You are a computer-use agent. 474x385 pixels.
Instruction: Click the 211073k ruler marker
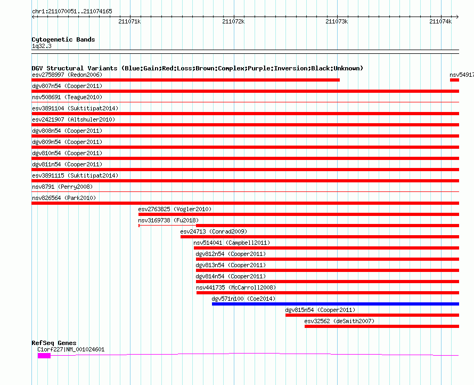[x=337, y=21]
